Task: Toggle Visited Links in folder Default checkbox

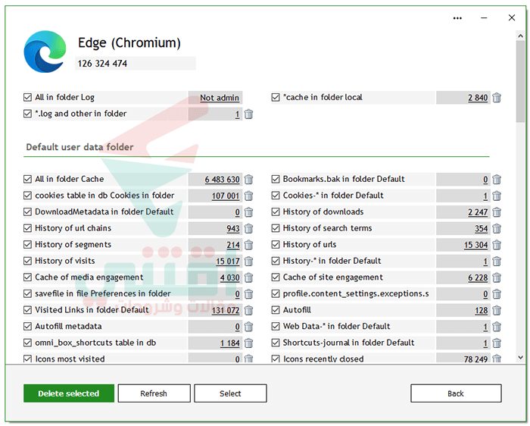Action: [x=27, y=310]
